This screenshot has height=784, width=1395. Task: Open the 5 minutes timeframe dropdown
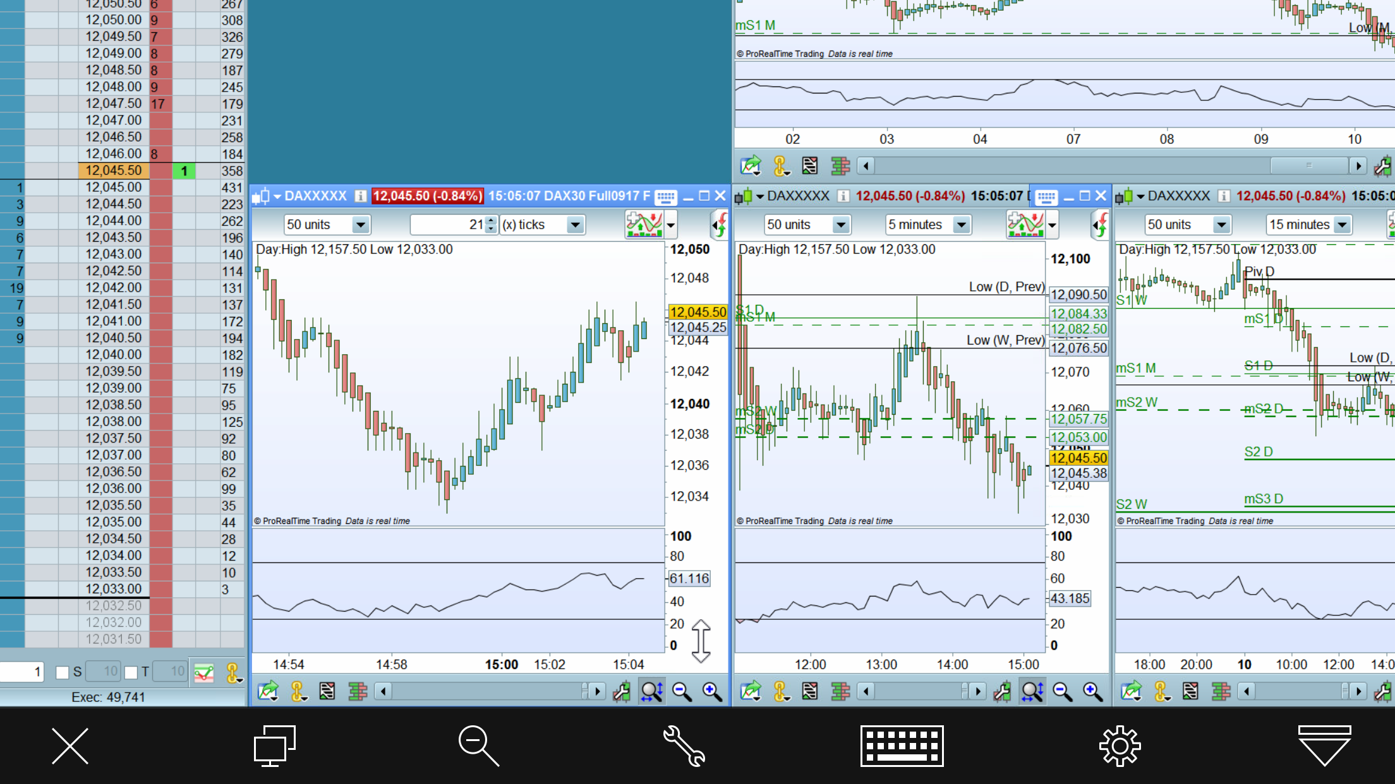(961, 225)
